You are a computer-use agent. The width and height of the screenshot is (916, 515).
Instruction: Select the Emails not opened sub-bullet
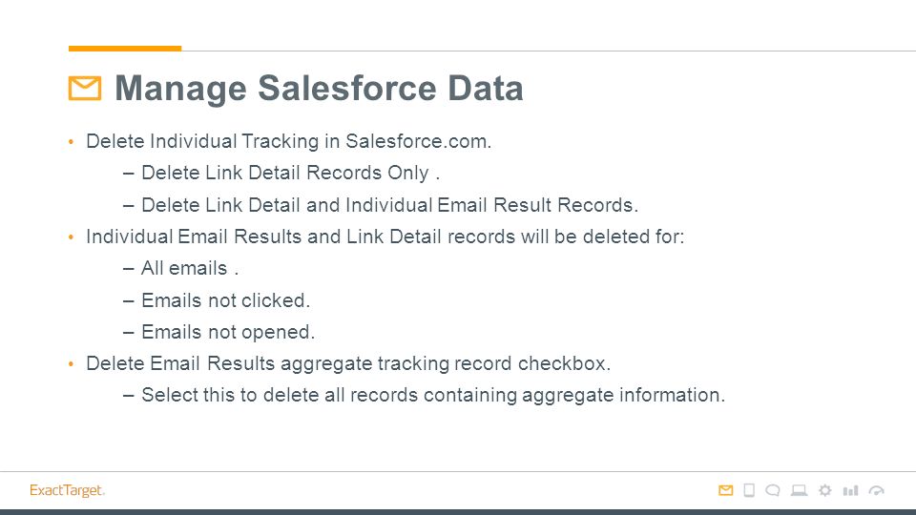click(x=228, y=332)
